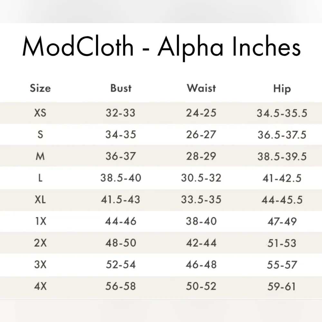
Task: Click bust measurement 38.5-40
Action: click(x=121, y=178)
